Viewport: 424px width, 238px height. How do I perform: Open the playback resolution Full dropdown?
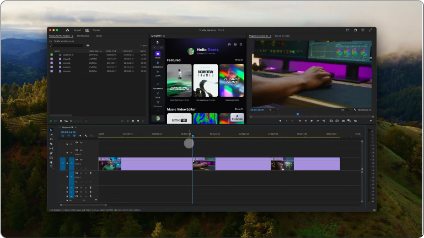click(x=345, y=109)
